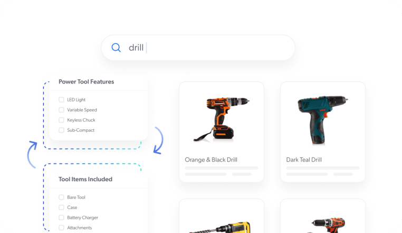402x233 pixels.
Task: Click the Tool Items Included panel header
Action: 85,179
